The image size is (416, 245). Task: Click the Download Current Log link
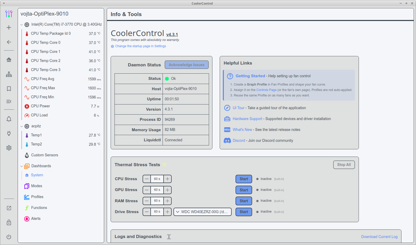coord(379,237)
